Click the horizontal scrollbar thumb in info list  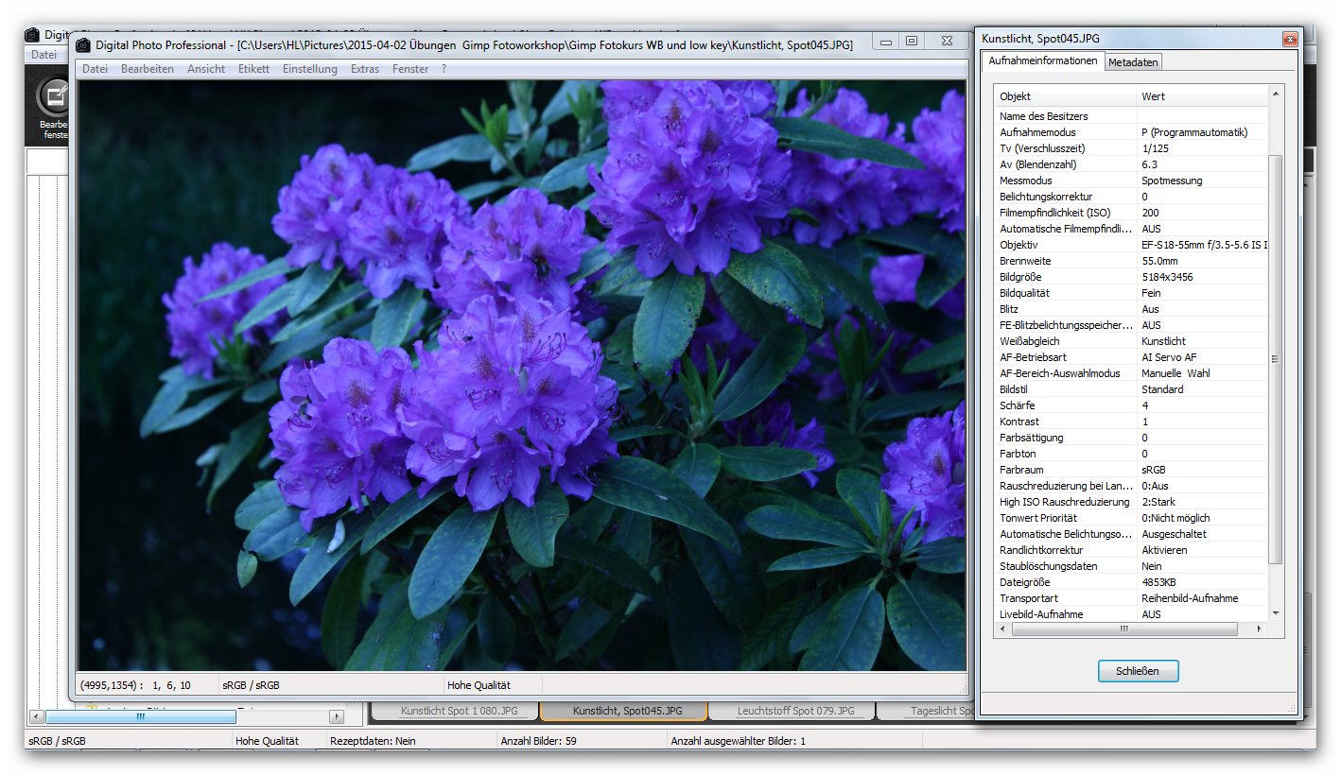1123,629
